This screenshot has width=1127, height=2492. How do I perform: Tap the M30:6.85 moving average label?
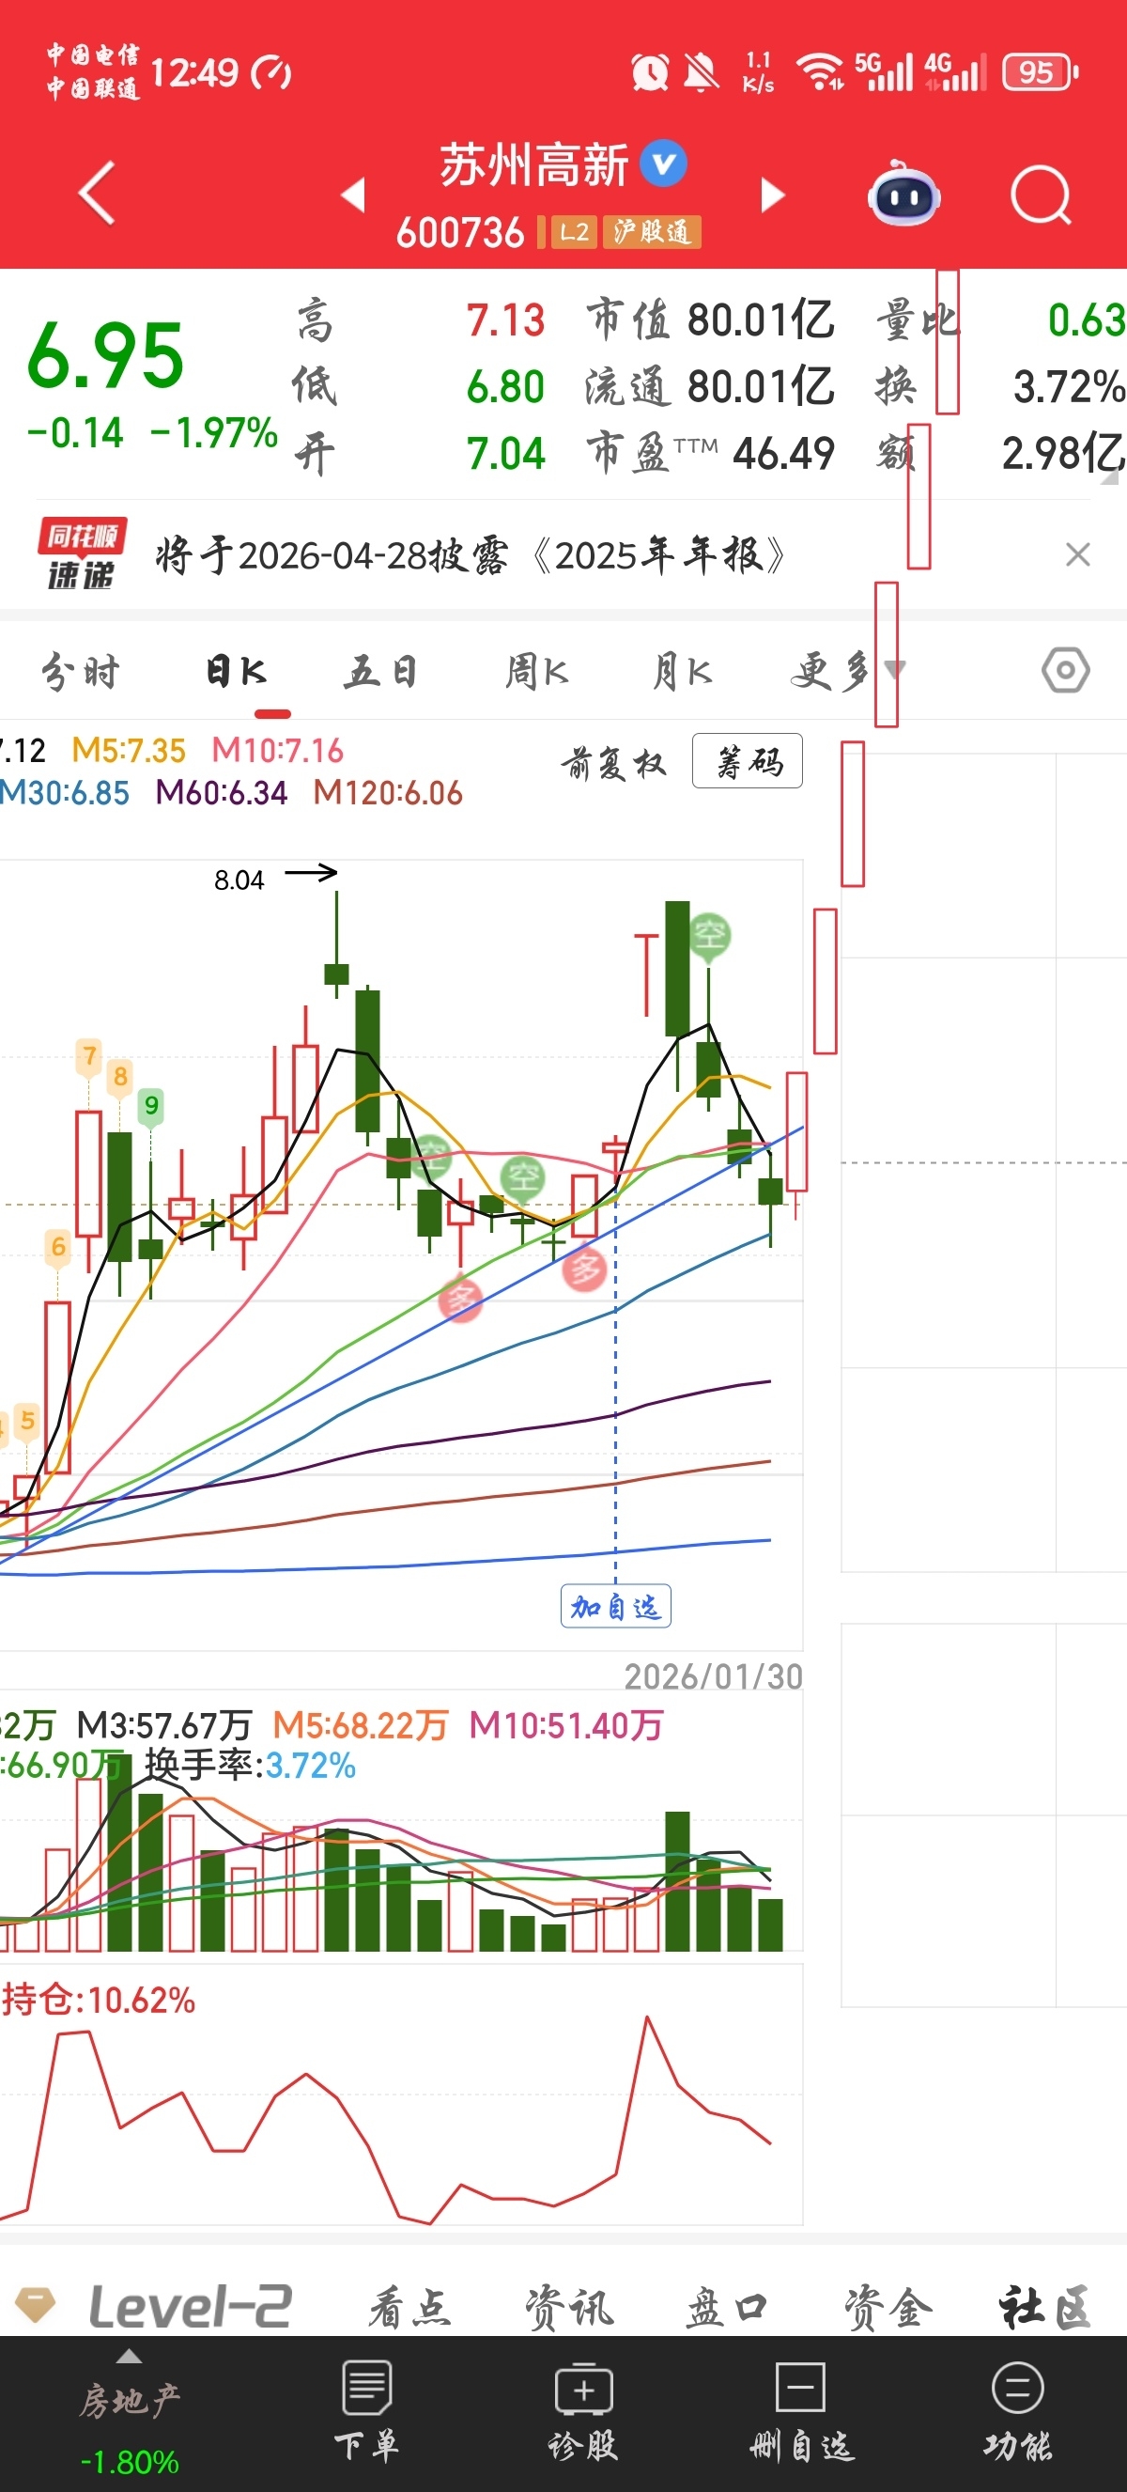coord(64,794)
